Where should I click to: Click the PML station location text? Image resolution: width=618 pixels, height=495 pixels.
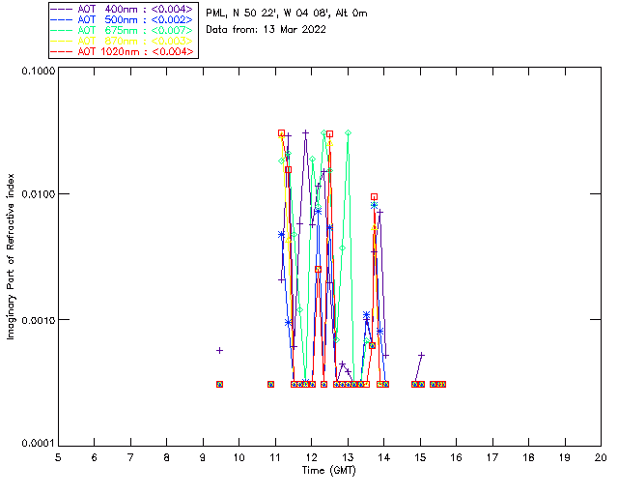[x=287, y=14]
